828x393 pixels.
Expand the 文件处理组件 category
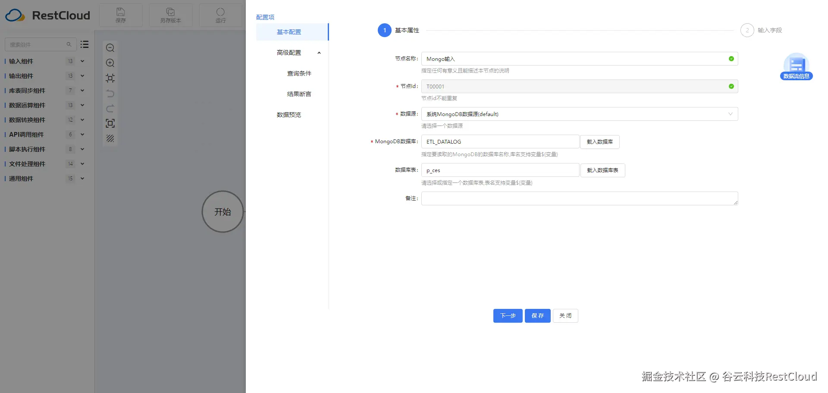pyautogui.click(x=82, y=164)
